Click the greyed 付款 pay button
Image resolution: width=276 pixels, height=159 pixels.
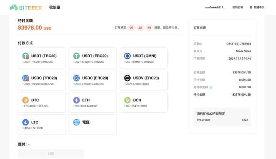(x=51, y=154)
